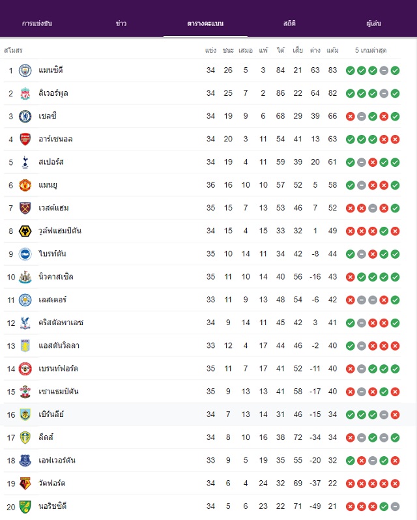Click Man City's grey draw result icon
The height and width of the screenshot is (520, 417).
pos(384,70)
